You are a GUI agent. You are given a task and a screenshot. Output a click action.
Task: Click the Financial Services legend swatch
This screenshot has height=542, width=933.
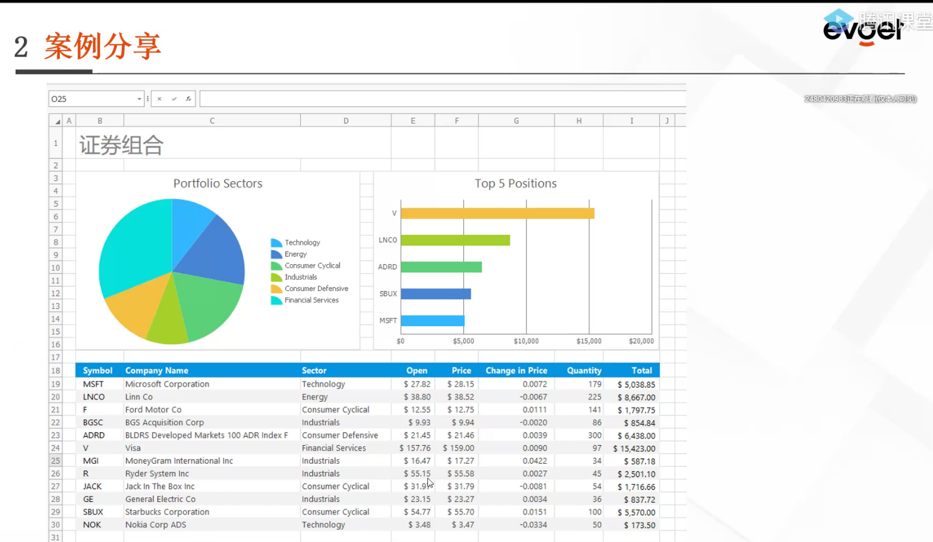(276, 301)
